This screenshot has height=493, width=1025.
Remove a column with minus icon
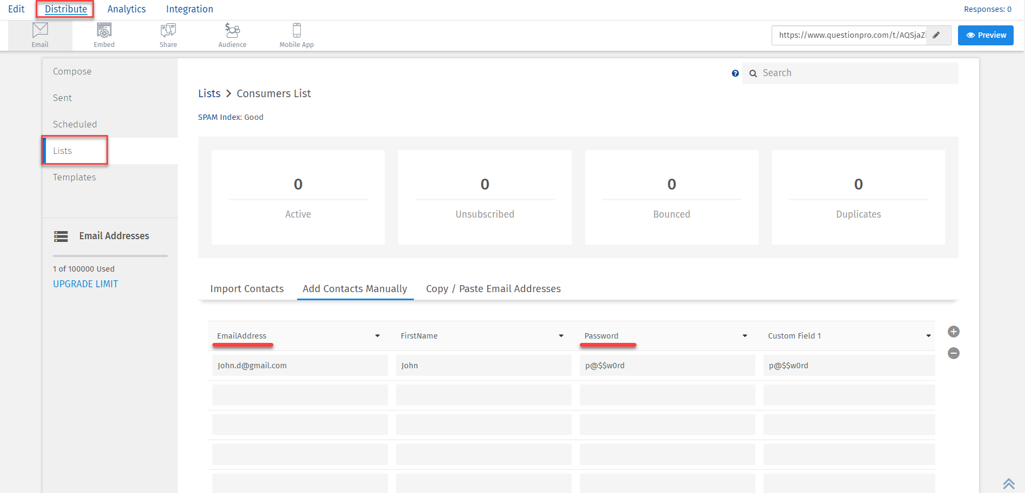pyautogui.click(x=953, y=353)
